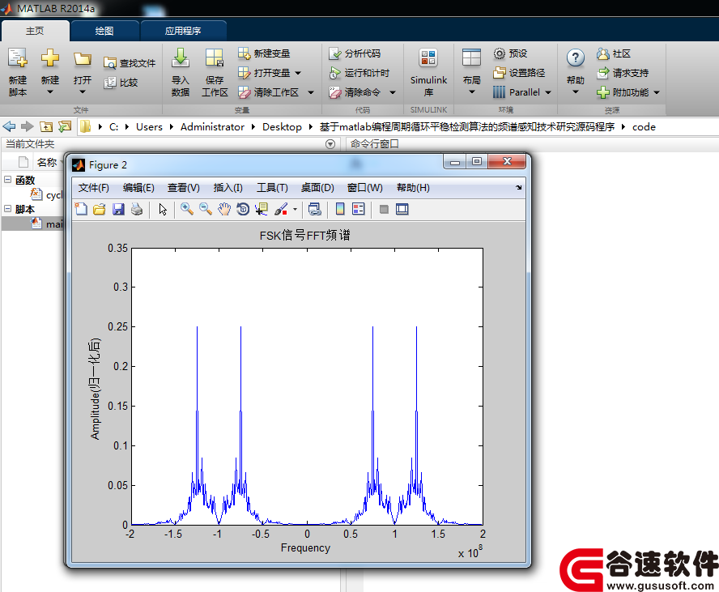The height and width of the screenshot is (592, 719).
Task: Open the 工具(T) menu in Figure 2
Action: (x=272, y=188)
